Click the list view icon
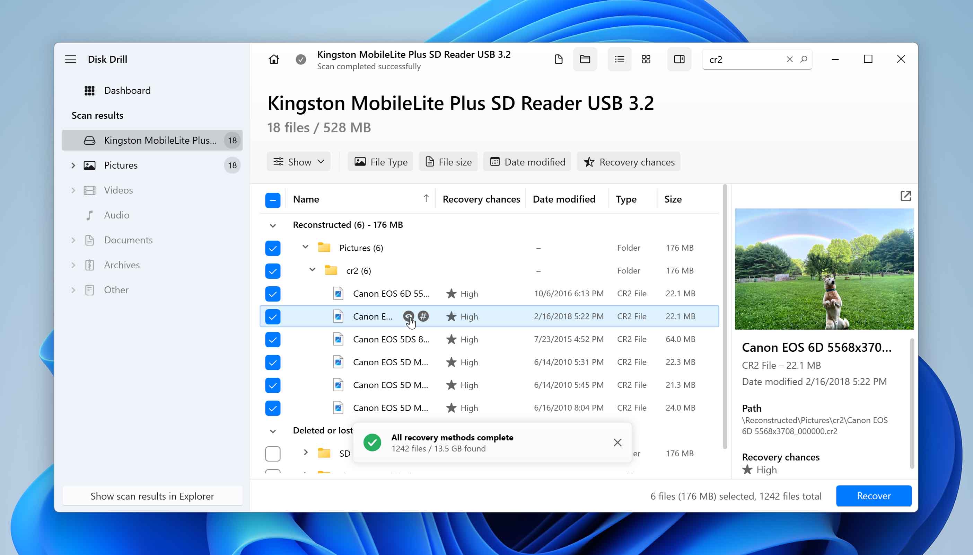This screenshot has width=973, height=555. (620, 59)
